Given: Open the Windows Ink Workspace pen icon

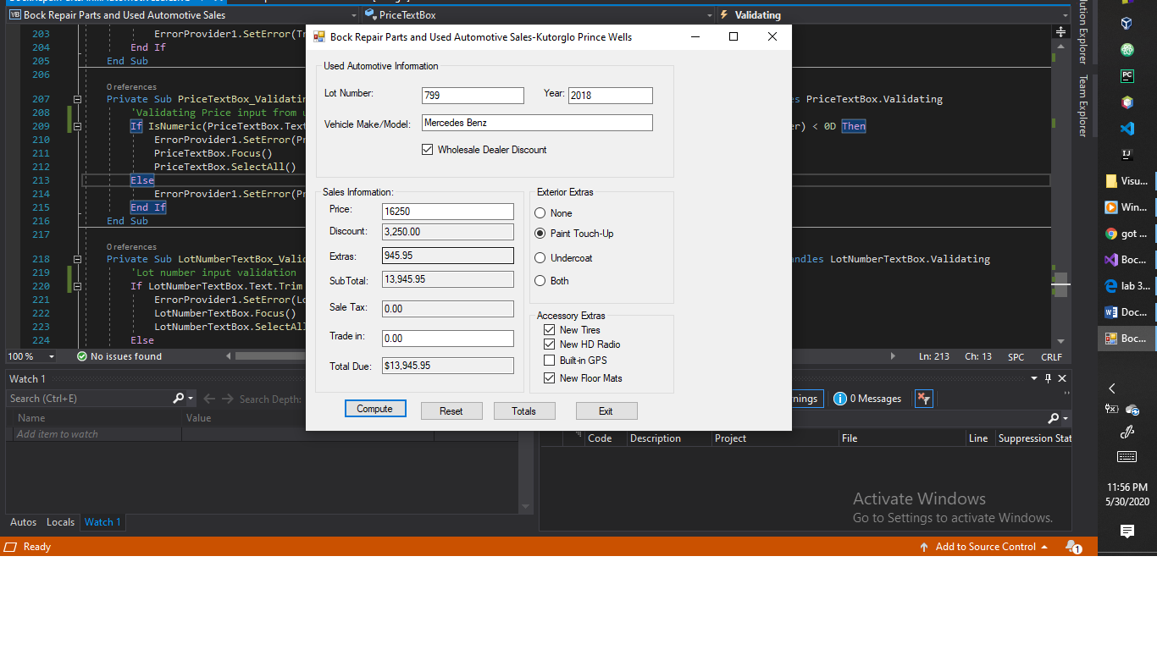Looking at the screenshot, I should (1127, 432).
